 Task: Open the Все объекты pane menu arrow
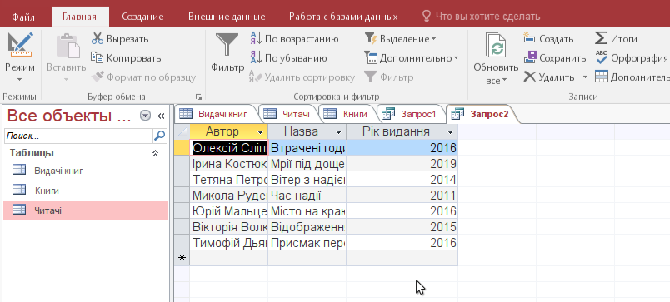pos(146,116)
